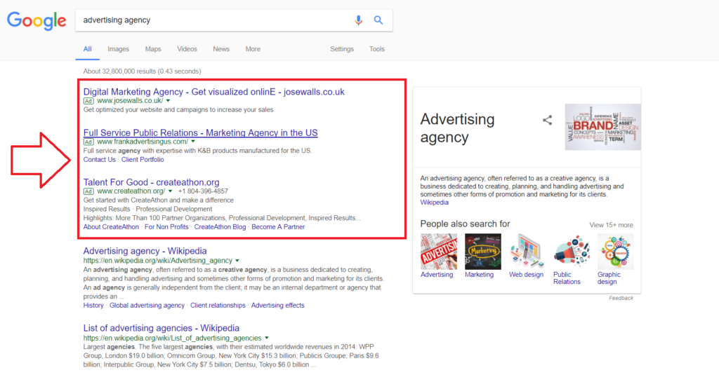This screenshot has height=382, width=719.
Task: Open the Talent For Good createathon.org ad
Action: tap(151, 182)
